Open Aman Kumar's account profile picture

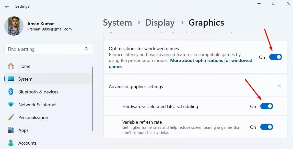click(x=14, y=26)
